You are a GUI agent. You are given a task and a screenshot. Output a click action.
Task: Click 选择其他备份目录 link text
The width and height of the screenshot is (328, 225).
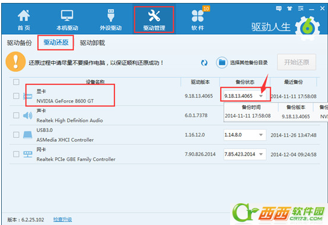coord(249,62)
